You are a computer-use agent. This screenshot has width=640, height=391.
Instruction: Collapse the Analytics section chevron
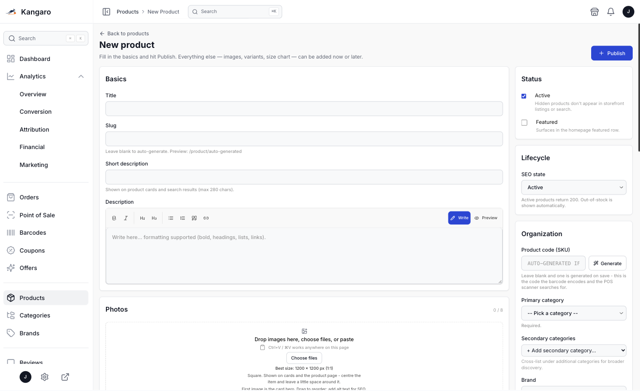(81, 76)
